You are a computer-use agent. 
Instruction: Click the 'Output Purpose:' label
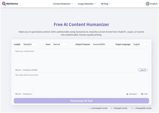[83, 44]
